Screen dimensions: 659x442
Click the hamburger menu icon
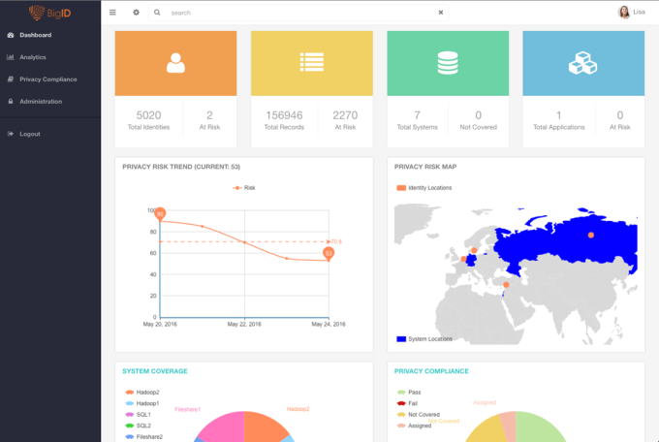point(112,13)
